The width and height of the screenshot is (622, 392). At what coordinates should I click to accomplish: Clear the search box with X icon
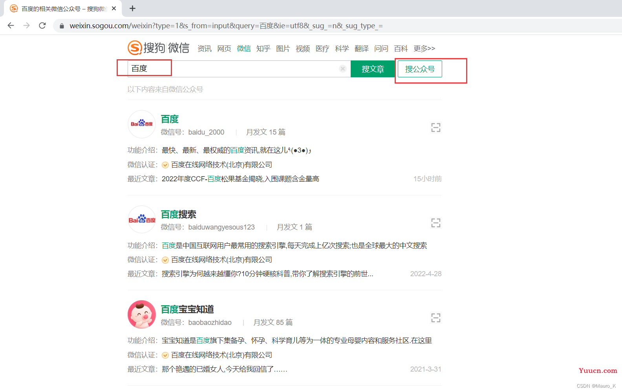point(342,69)
